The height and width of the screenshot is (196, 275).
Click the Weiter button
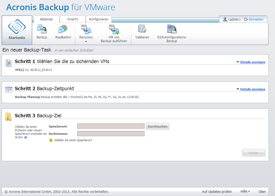(x=253, y=153)
